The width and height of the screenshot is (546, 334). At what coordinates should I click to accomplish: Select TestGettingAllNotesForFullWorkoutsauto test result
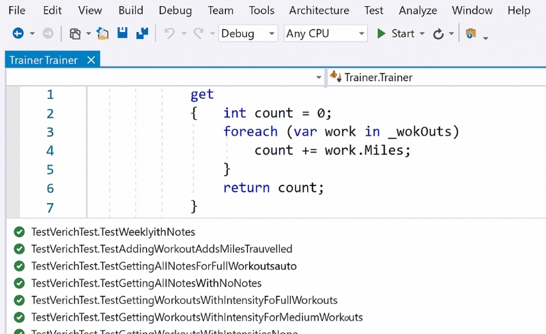(164, 266)
